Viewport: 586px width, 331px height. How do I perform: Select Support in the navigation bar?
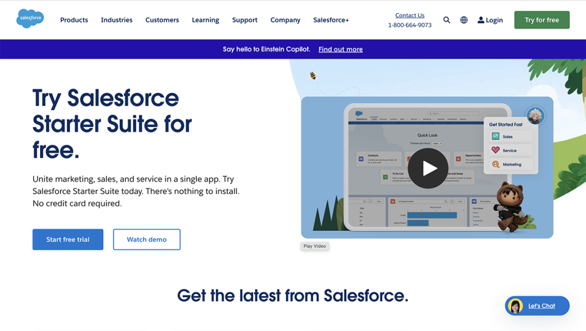244,19
